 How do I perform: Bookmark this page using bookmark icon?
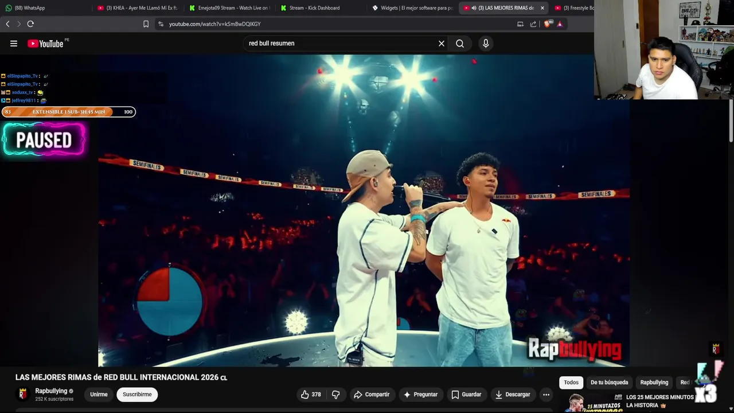coord(146,24)
